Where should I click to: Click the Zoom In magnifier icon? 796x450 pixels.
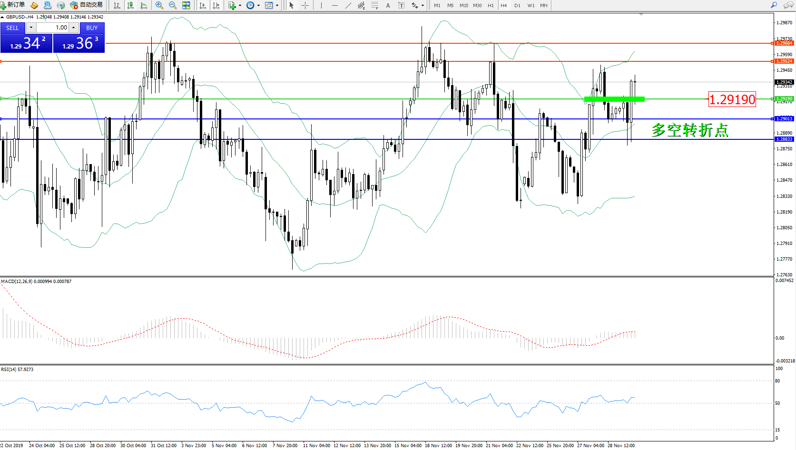(159, 5)
